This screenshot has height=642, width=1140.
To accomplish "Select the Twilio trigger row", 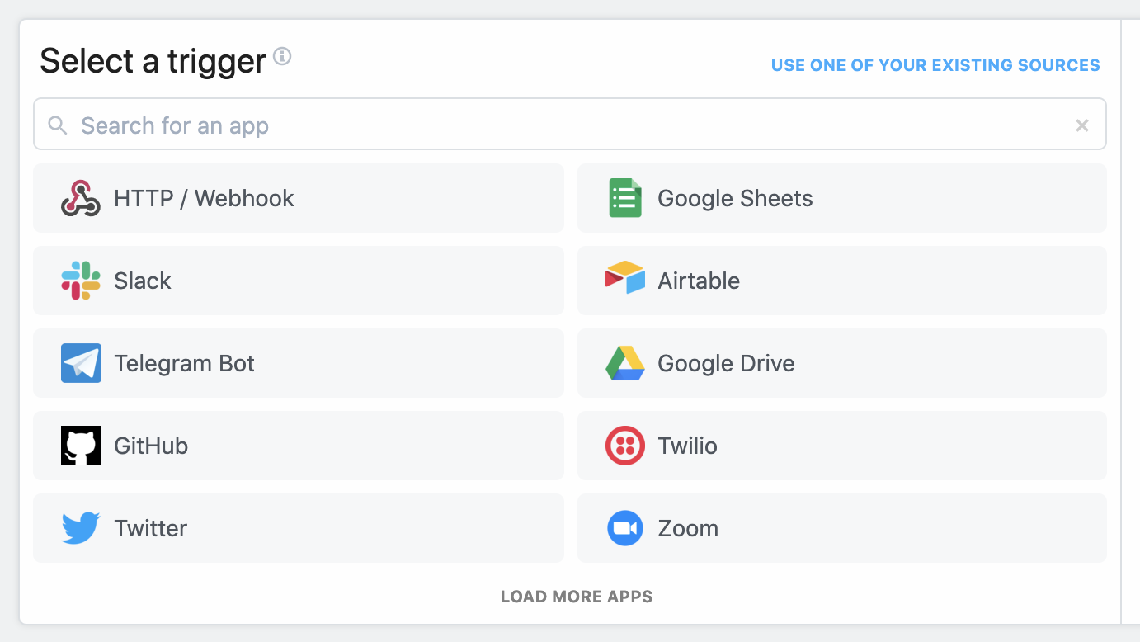I will point(841,446).
